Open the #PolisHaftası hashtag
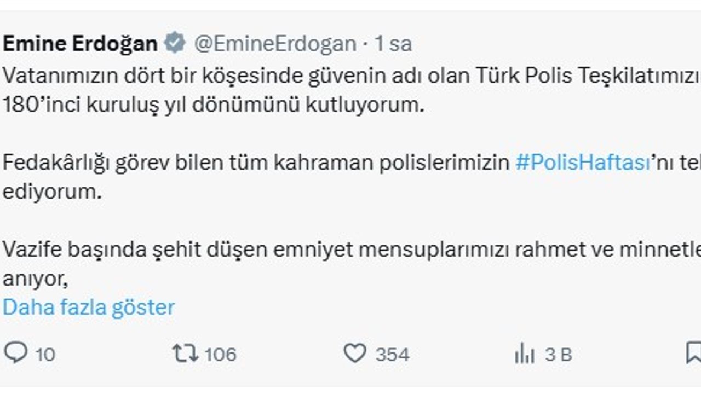This screenshot has width=701, height=394. pos(582,163)
